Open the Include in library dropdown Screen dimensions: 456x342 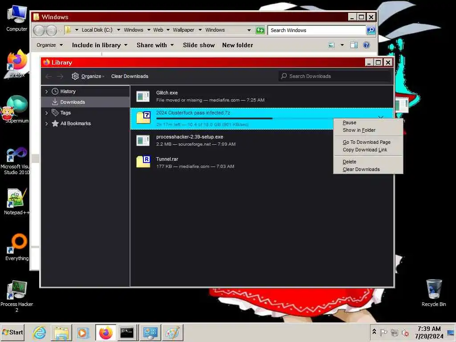pyautogui.click(x=99, y=45)
